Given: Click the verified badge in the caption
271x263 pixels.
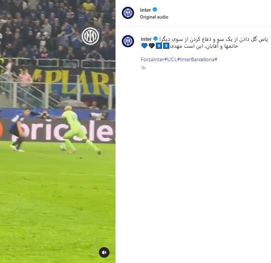Looking at the screenshot, I should [x=156, y=39].
